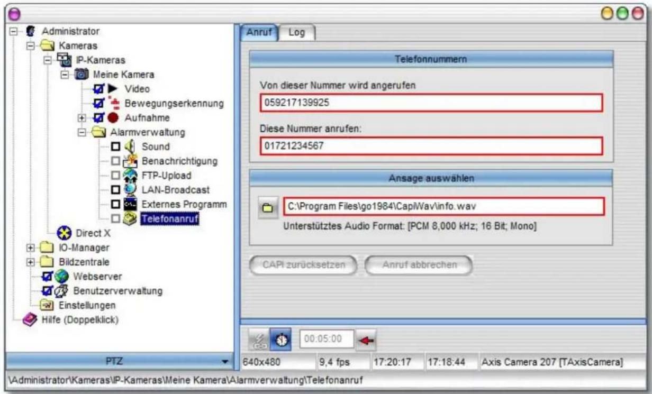
Task: Click the Externes Programm console icon
Action: coord(131,204)
